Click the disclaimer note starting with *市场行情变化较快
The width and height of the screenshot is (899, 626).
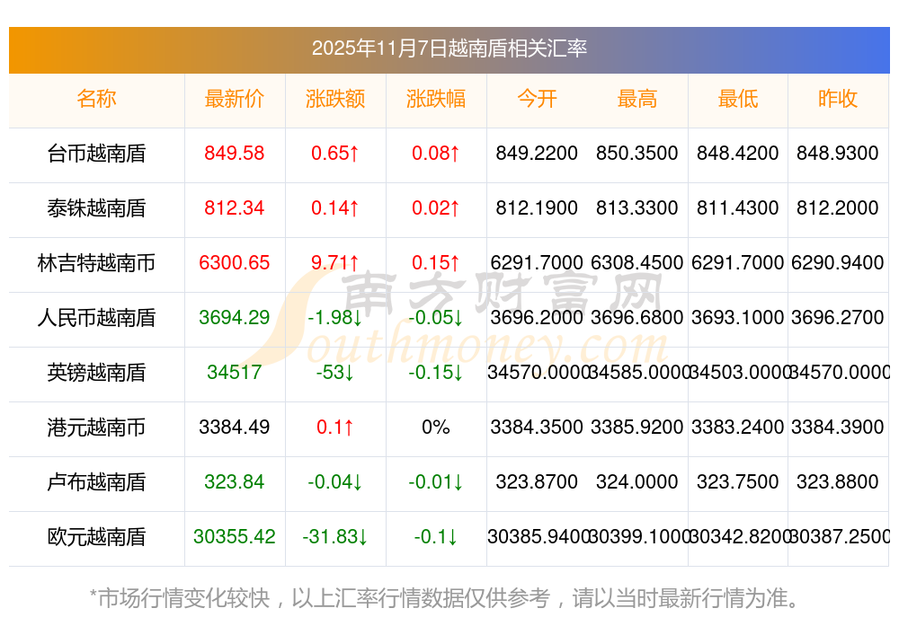point(445,598)
